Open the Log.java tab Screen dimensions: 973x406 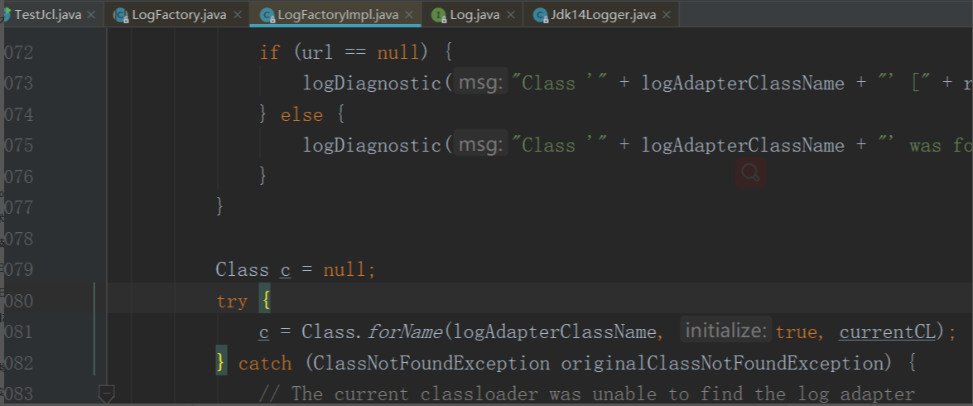[x=474, y=14]
